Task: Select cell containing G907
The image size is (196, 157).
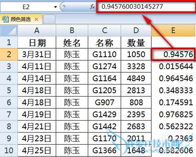Action: tap(104, 102)
